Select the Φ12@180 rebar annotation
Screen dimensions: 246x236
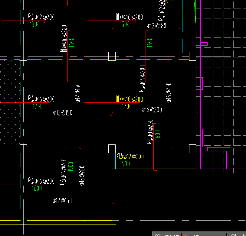(x=156, y=26)
